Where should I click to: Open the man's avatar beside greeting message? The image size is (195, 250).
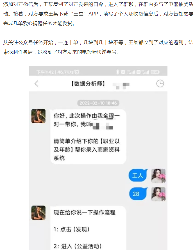point(38,116)
